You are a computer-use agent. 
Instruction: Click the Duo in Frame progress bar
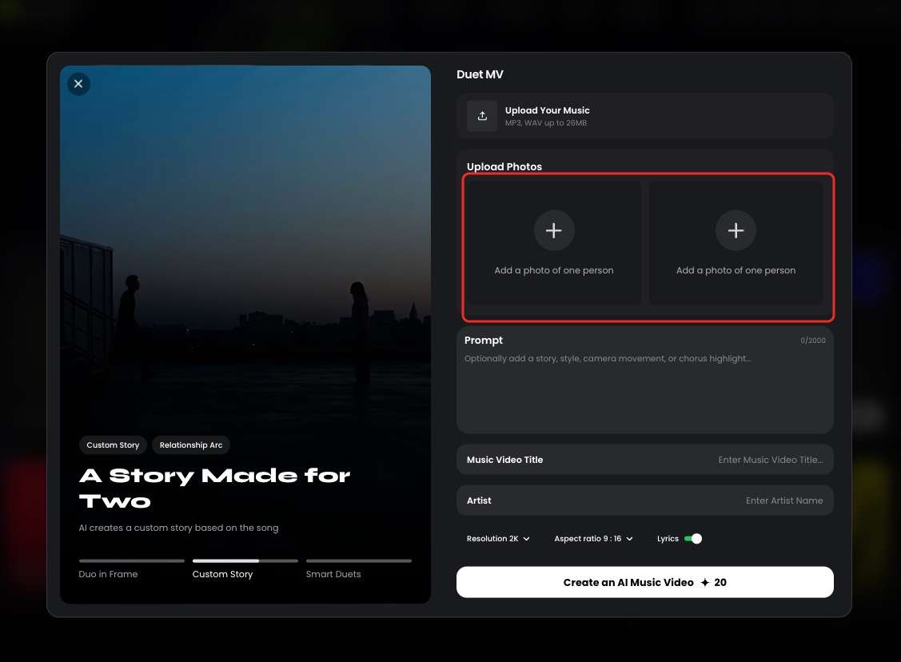(132, 561)
